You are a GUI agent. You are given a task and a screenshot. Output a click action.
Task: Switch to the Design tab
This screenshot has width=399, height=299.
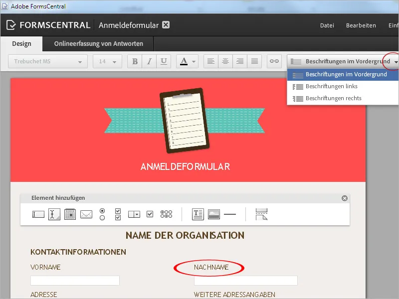[x=21, y=44]
